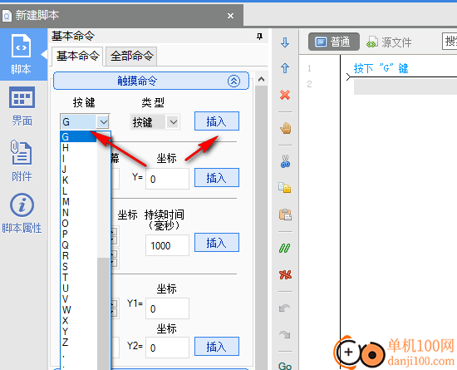The height and width of the screenshot is (370, 457).
Task: Undo with the left curved arrow
Action: coord(285,308)
